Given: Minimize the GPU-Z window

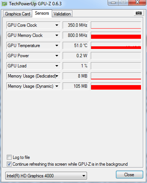Looking at the screenshot, I should (x=113, y=3).
